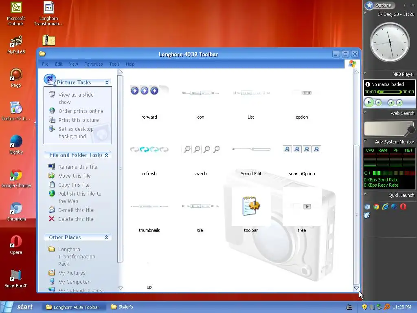Screen dimensions: 417x313
Task: Open the View menu
Action: pos(73,64)
